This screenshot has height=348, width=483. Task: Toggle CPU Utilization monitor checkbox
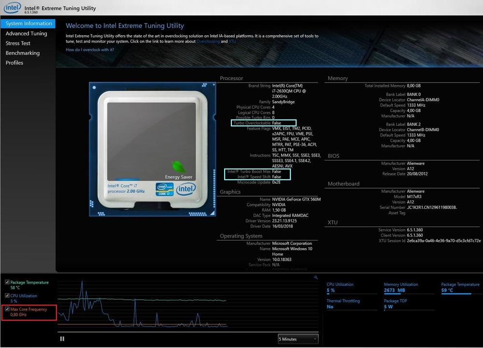pos(7,296)
